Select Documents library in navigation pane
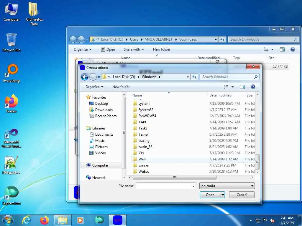 101,134
